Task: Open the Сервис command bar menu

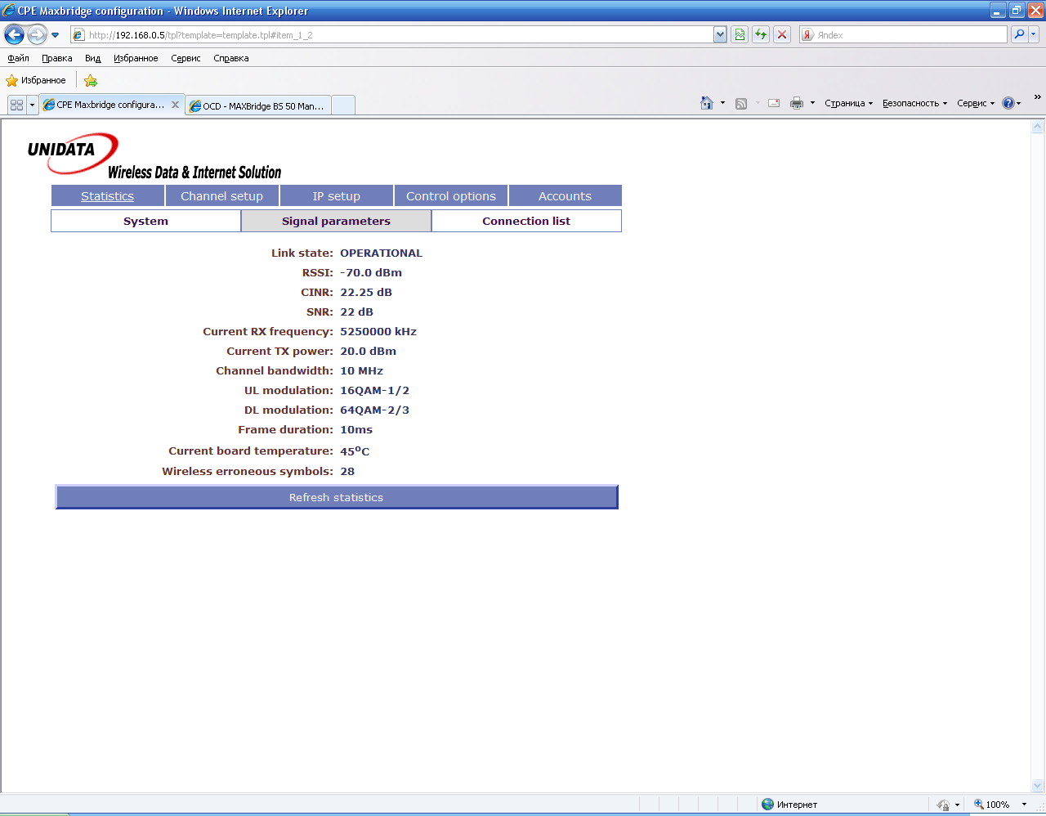Action: click(976, 103)
